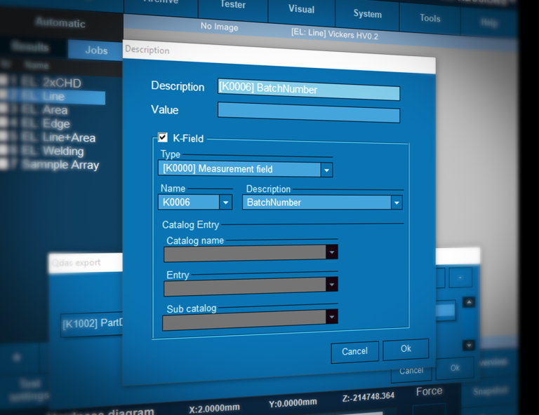This screenshot has width=539, height=415.
Task: Tick the checkbox for EL: Area
Action: tap(4, 108)
